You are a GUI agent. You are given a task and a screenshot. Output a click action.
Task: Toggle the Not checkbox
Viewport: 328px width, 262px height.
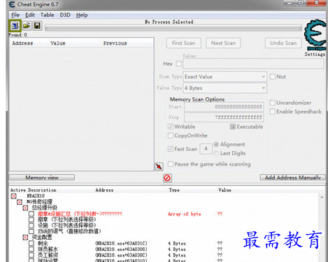[x=272, y=77]
